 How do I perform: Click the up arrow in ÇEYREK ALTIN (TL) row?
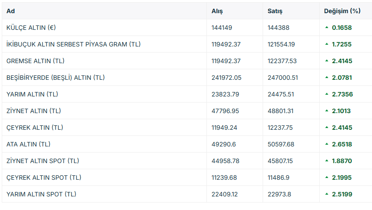[327, 128]
